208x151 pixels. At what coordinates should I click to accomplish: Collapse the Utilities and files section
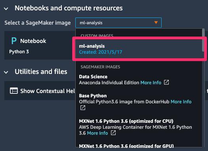pos(6,72)
